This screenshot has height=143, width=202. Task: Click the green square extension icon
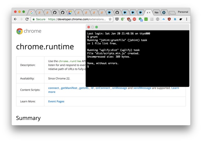(x=146, y=19)
